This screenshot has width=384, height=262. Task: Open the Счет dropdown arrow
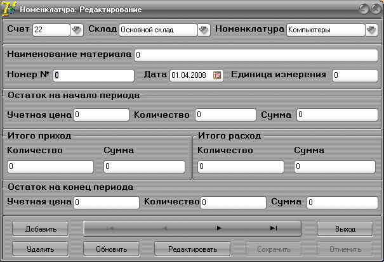pyautogui.click(x=77, y=30)
